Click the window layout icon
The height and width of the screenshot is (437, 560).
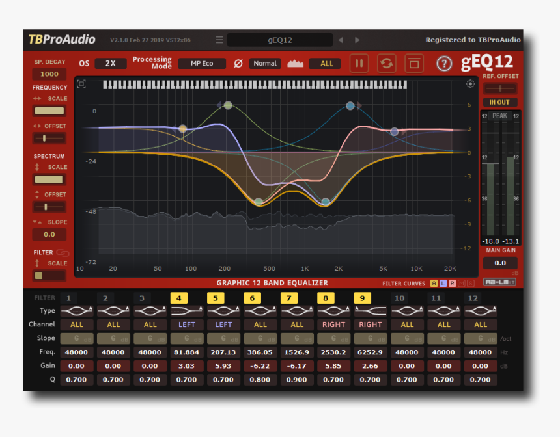[413, 63]
